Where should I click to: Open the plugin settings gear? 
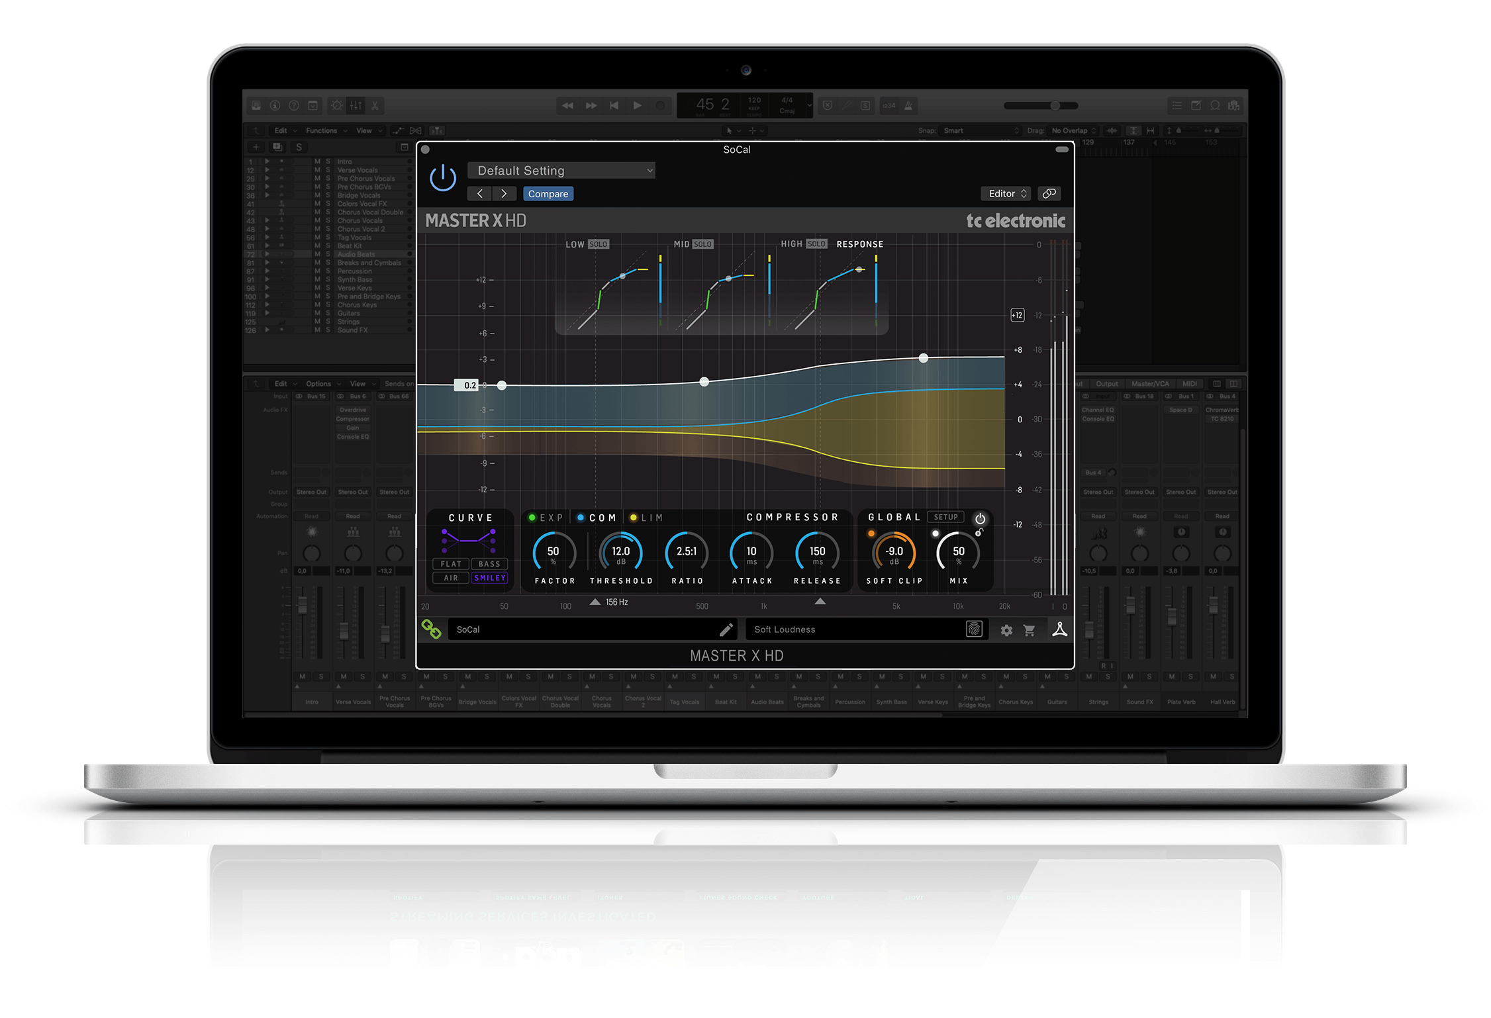[1006, 630]
